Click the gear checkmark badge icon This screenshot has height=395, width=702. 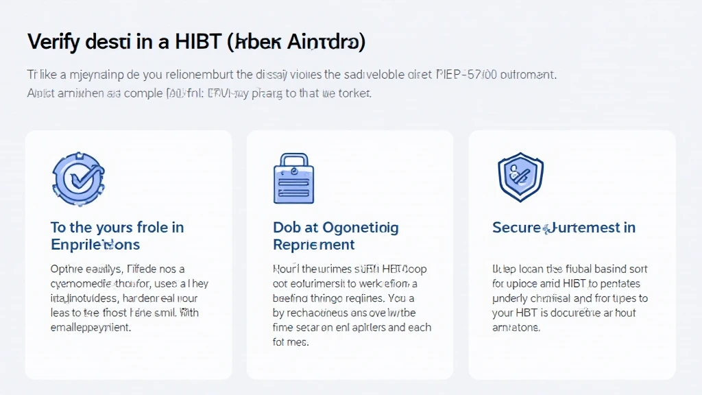pos(78,179)
